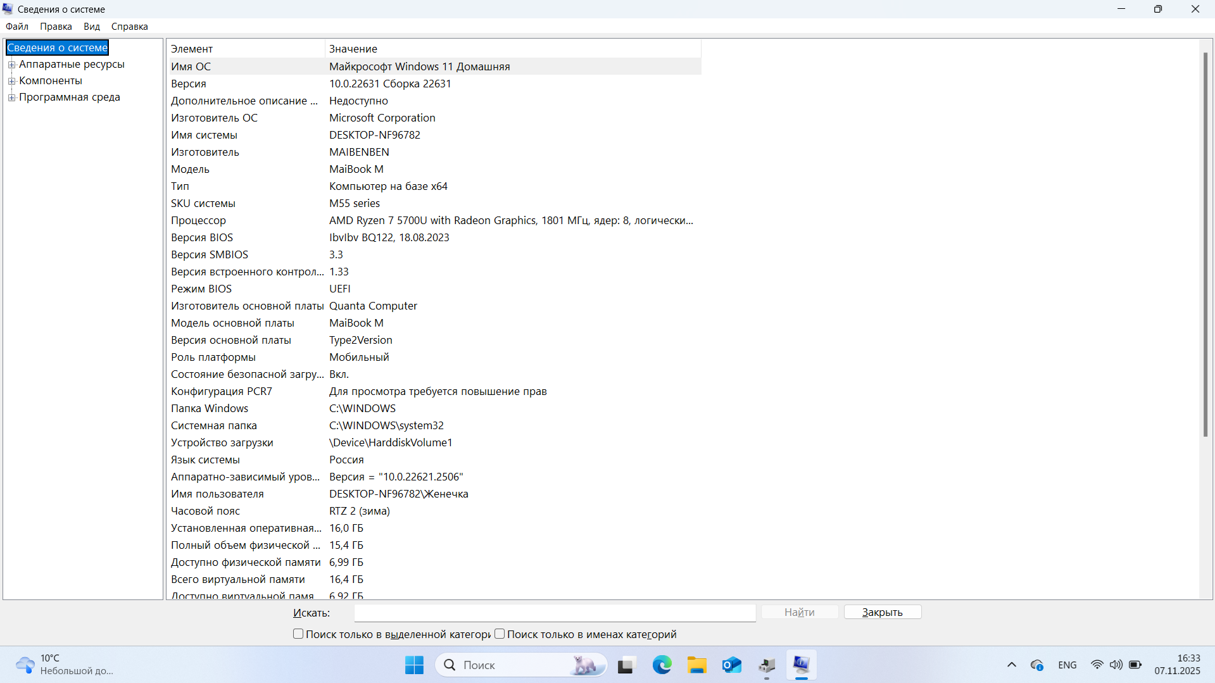Click the Найти button
The height and width of the screenshot is (683, 1215).
(x=800, y=612)
